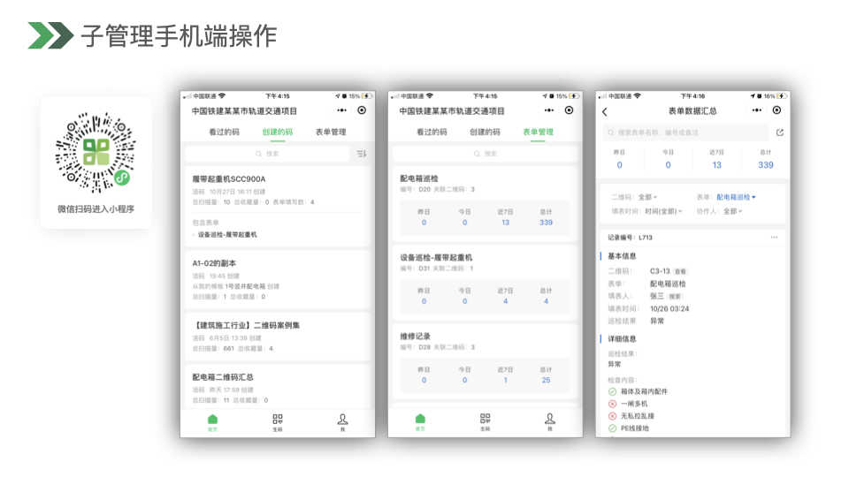Tap the 查看 button next to C3-13
This screenshot has width=849, height=477.
679,271
